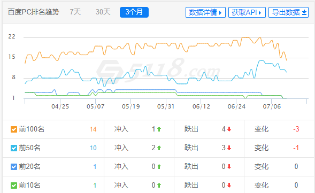Click the red down arrow in 前10名 row
This screenshot has height=193, width=315.
coord(229,185)
